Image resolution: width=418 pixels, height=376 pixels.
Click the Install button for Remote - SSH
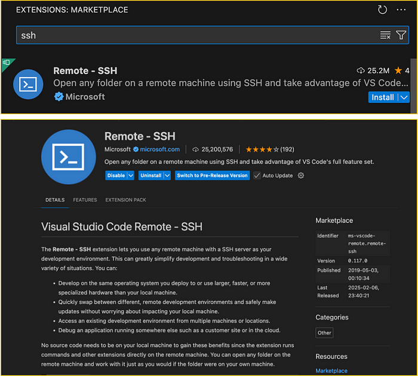(383, 97)
